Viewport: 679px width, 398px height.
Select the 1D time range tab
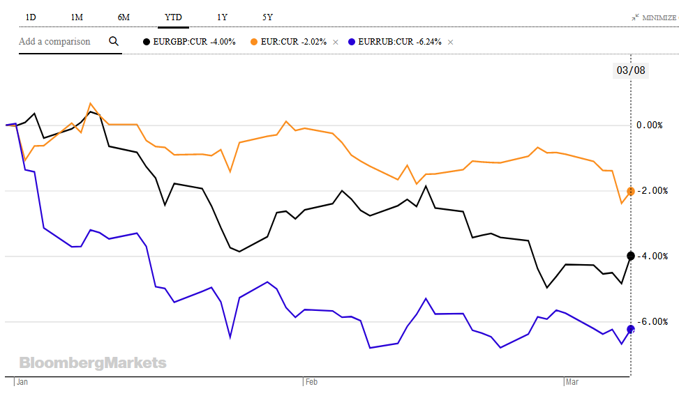tap(31, 17)
